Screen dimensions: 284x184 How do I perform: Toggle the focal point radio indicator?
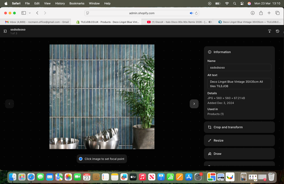(x=81, y=159)
